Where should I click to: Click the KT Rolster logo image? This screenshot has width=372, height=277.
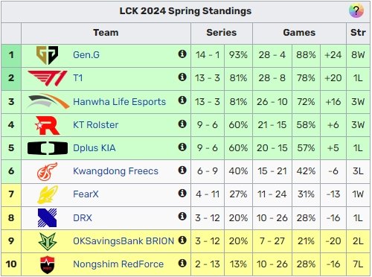(x=47, y=125)
